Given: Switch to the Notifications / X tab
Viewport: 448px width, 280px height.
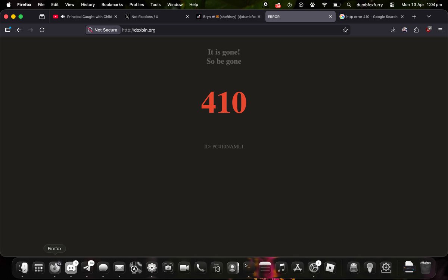Looking at the screenshot, I should coord(157,17).
